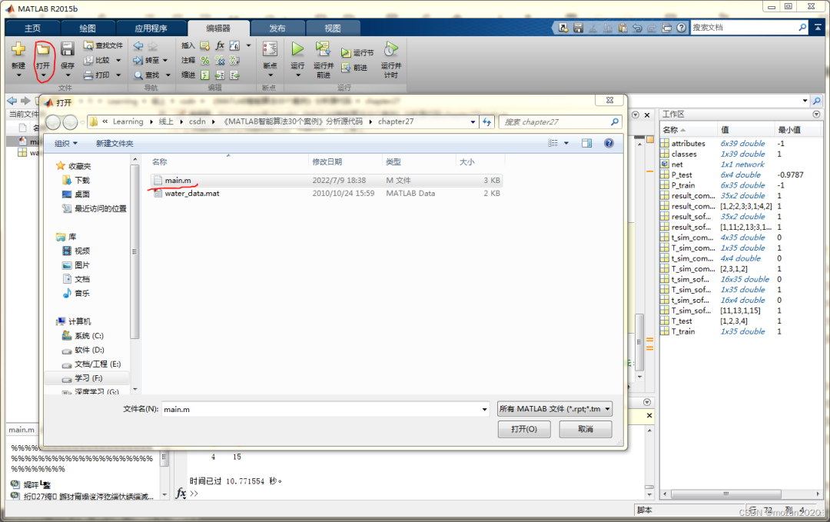This screenshot has height=522, width=830.
Task: Click 查找 (Find) magnifier in ribbon
Action: click(147, 75)
